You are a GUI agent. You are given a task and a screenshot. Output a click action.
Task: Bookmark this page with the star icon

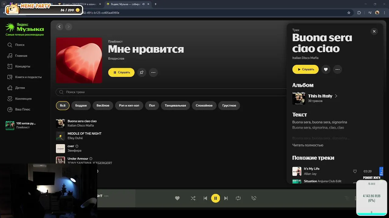click(349, 13)
